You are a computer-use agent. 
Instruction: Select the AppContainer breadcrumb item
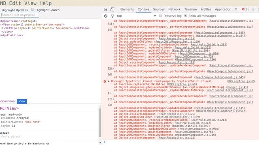click(8, 101)
